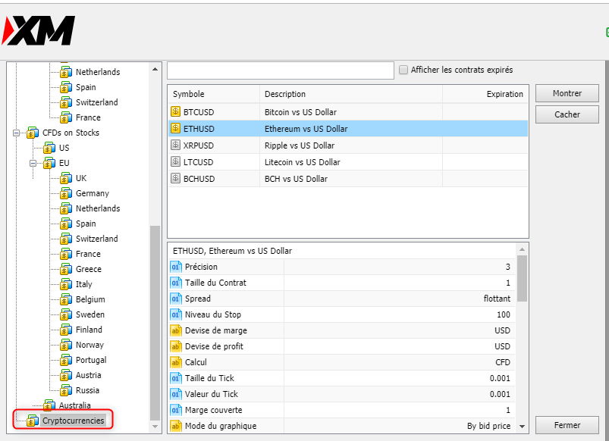Click the symbol search input field

click(x=279, y=69)
